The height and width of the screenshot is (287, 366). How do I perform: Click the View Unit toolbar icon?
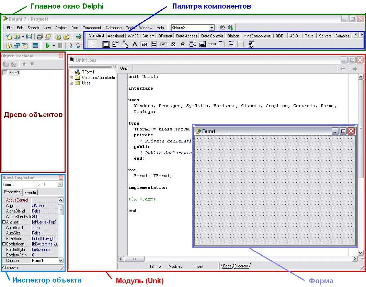(x=9, y=46)
